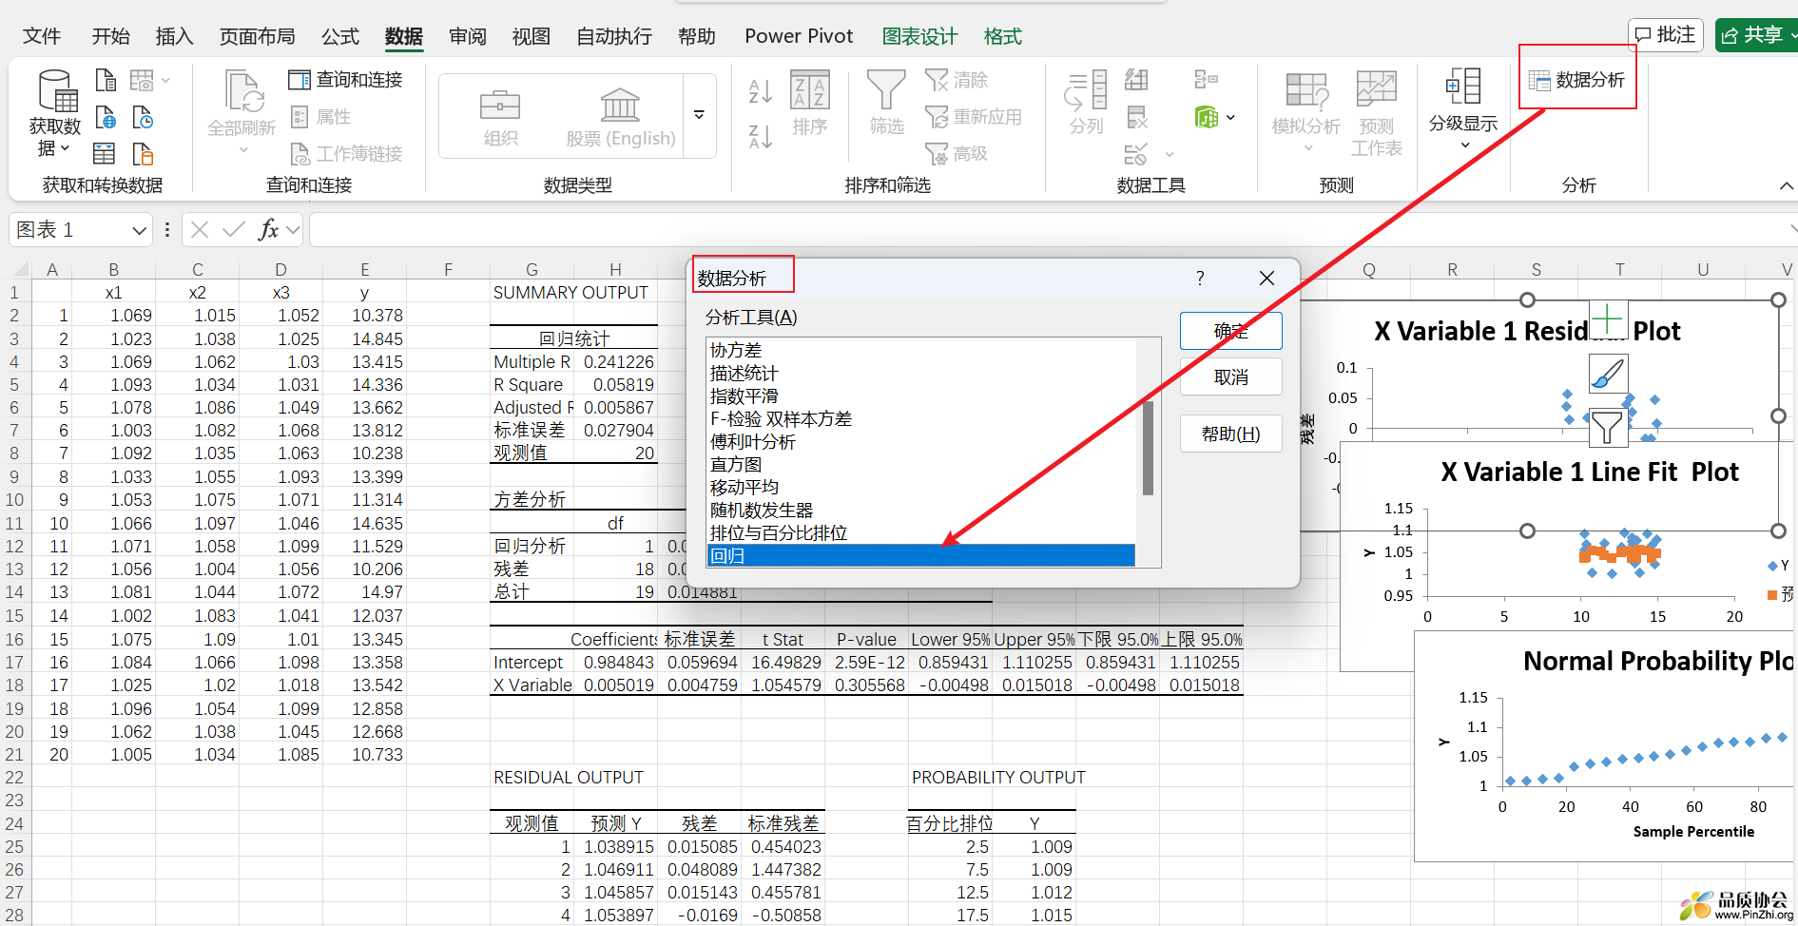Select 回归 (Regression) highlighted item
The width and height of the screenshot is (1798, 926).
pyautogui.click(x=920, y=555)
